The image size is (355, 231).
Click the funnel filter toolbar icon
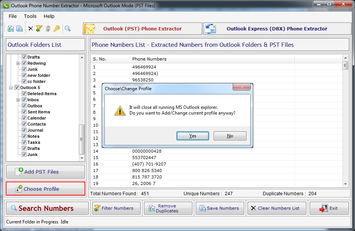point(39,29)
